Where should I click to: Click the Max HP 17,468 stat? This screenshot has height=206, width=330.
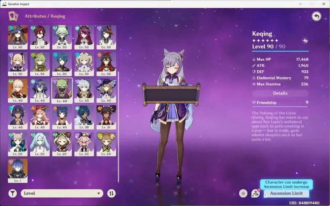[280, 59]
